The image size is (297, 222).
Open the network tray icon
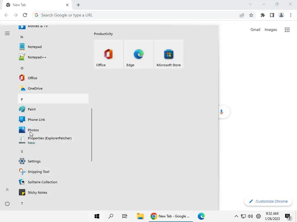click(x=243, y=216)
